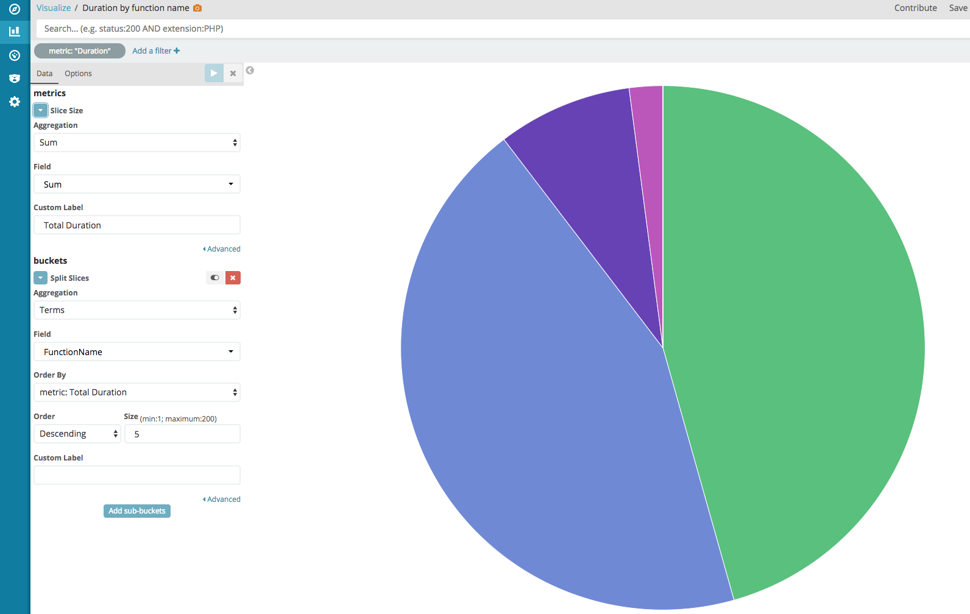Open Dashboard from the sidebar gauge icon
This screenshot has width=970, height=614.
(x=15, y=55)
